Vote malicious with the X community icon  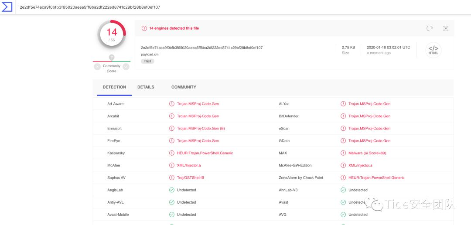[97, 67]
